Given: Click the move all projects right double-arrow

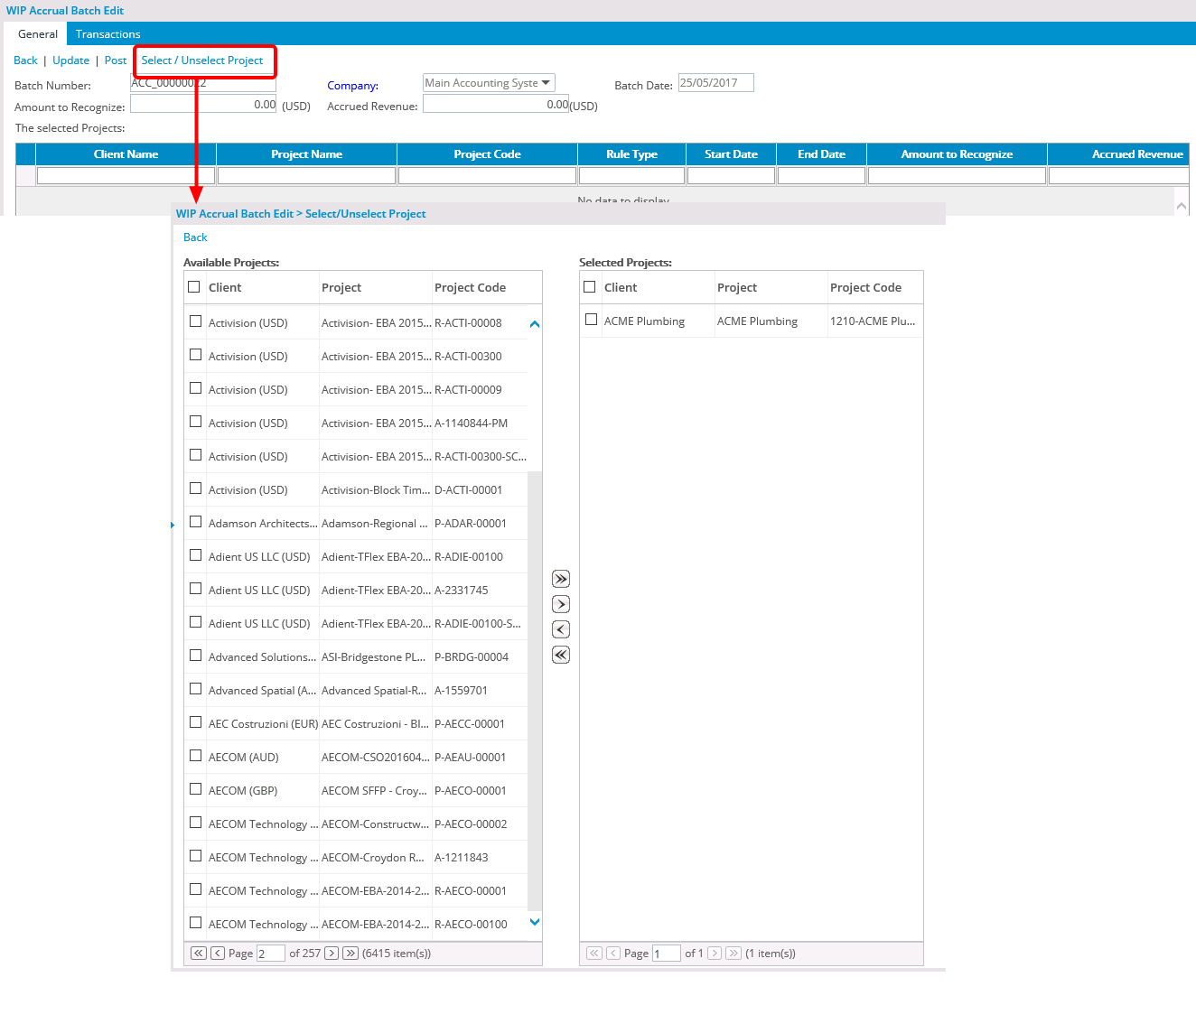Looking at the screenshot, I should click(560, 579).
